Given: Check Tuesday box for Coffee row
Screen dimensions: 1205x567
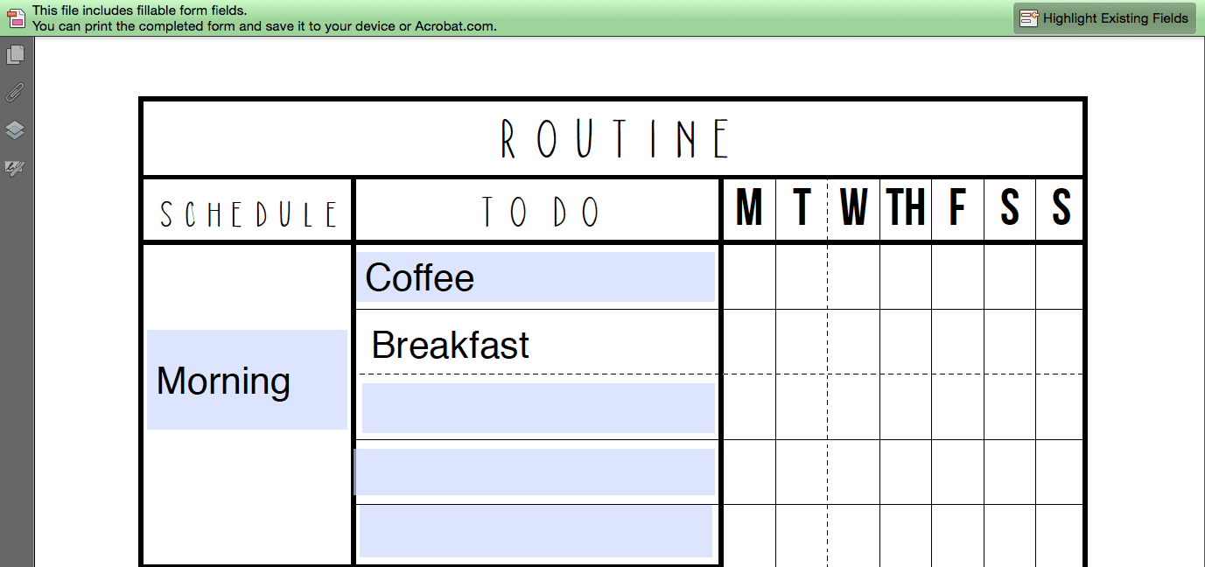Looking at the screenshot, I should click(802, 276).
